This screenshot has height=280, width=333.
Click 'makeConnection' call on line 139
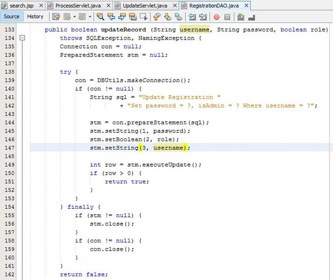(153, 80)
